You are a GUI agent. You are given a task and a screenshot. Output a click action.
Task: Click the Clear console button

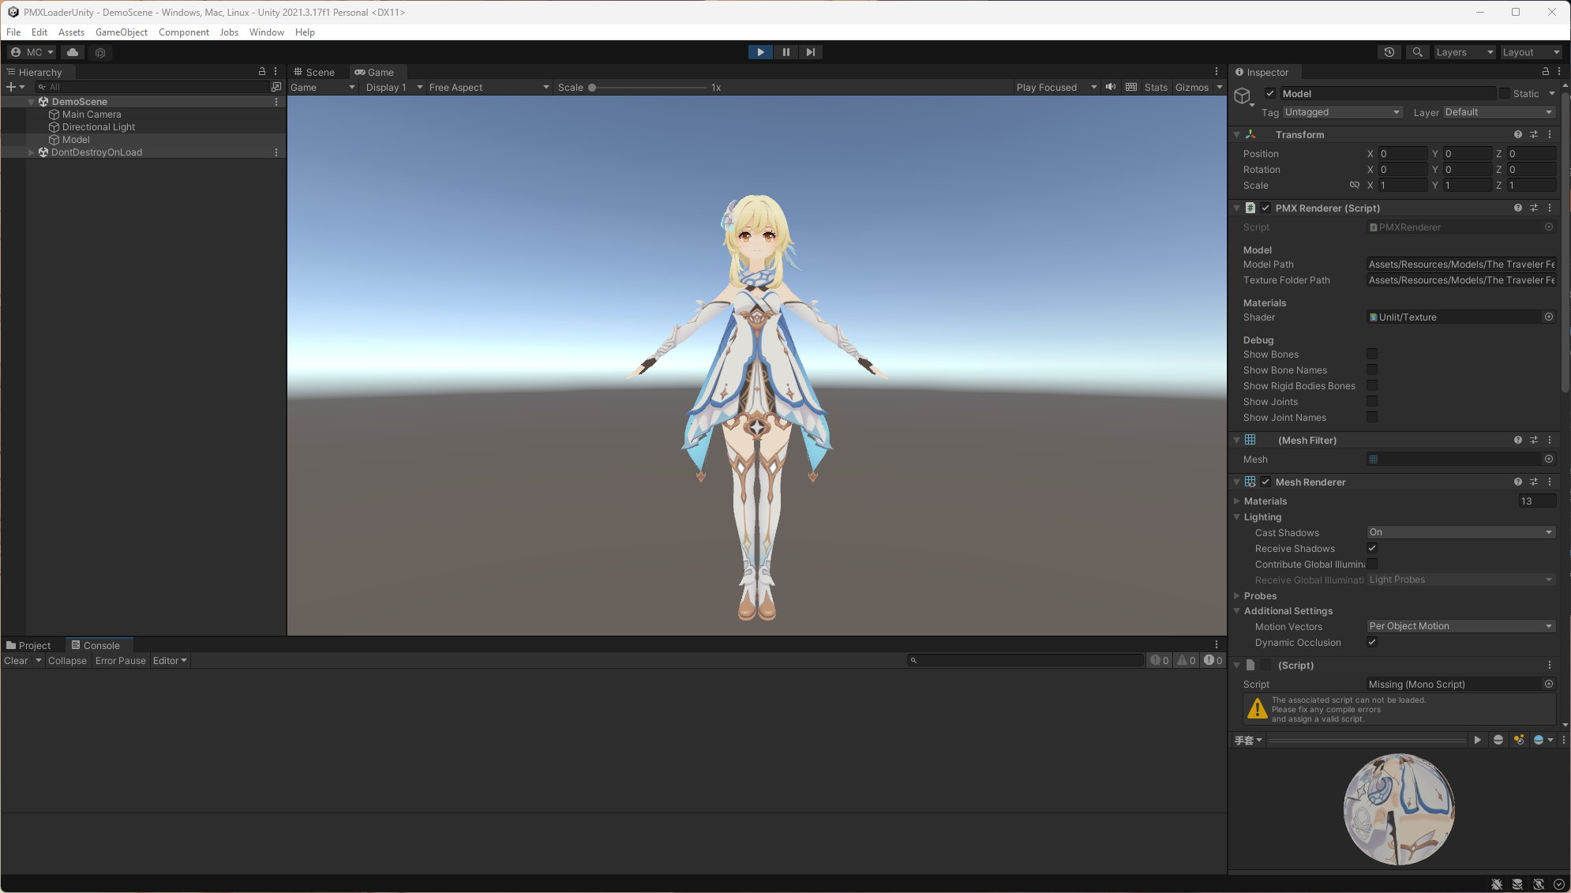16,661
